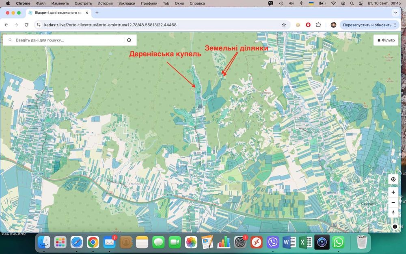Open Numbers from the Dock
Image resolution: width=406 pixels, height=254 pixels.
click(x=224, y=243)
